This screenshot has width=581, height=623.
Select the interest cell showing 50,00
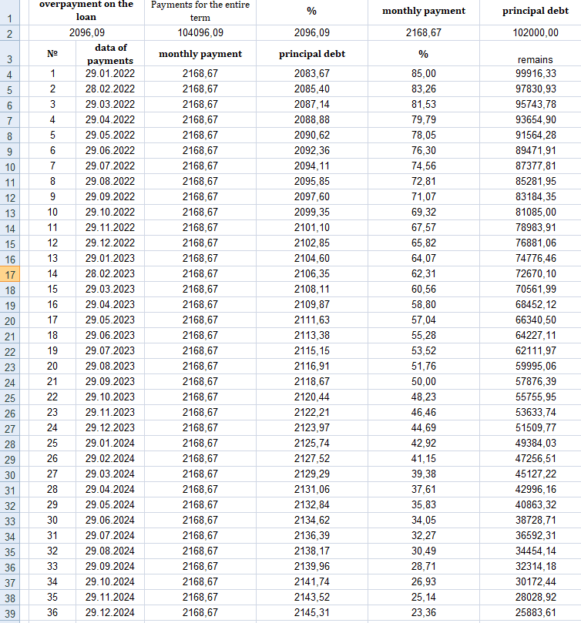coord(423,381)
